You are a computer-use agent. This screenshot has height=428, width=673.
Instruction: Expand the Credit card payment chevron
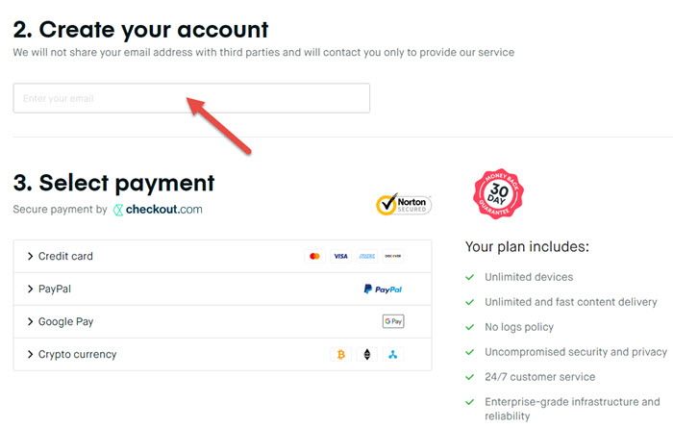pyautogui.click(x=30, y=256)
